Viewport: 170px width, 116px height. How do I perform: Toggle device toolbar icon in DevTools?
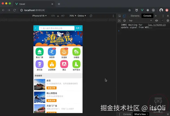click(124, 16)
